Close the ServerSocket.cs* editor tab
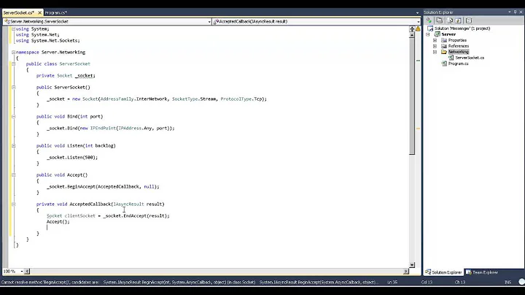525x295 pixels. point(40,12)
